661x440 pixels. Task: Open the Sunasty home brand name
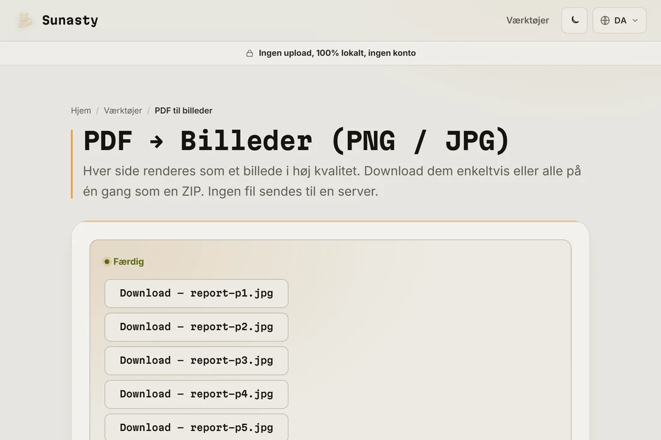click(70, 20)
